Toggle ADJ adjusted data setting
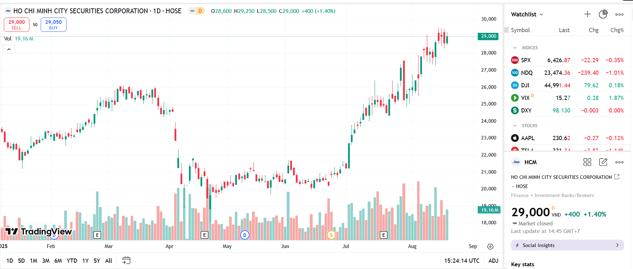The height and width of the screenshot is (269, 633). point(494,261)
